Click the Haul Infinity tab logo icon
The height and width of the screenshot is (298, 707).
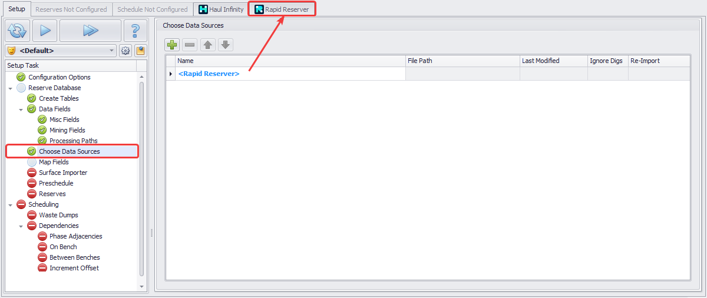coord(203,9)
